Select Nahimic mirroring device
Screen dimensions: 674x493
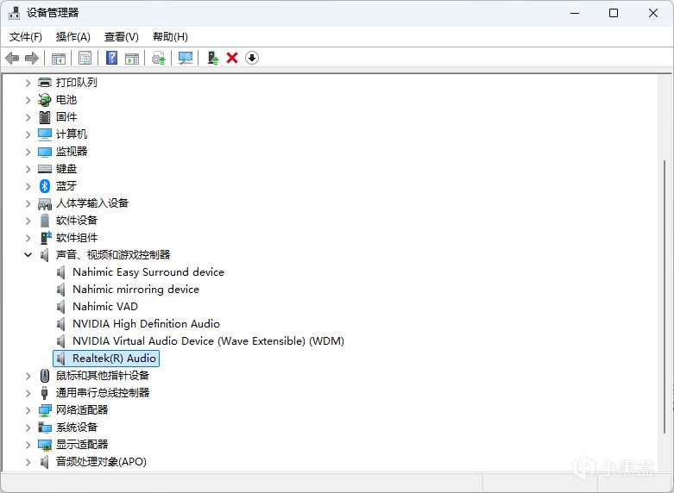[x=135, y=290]
